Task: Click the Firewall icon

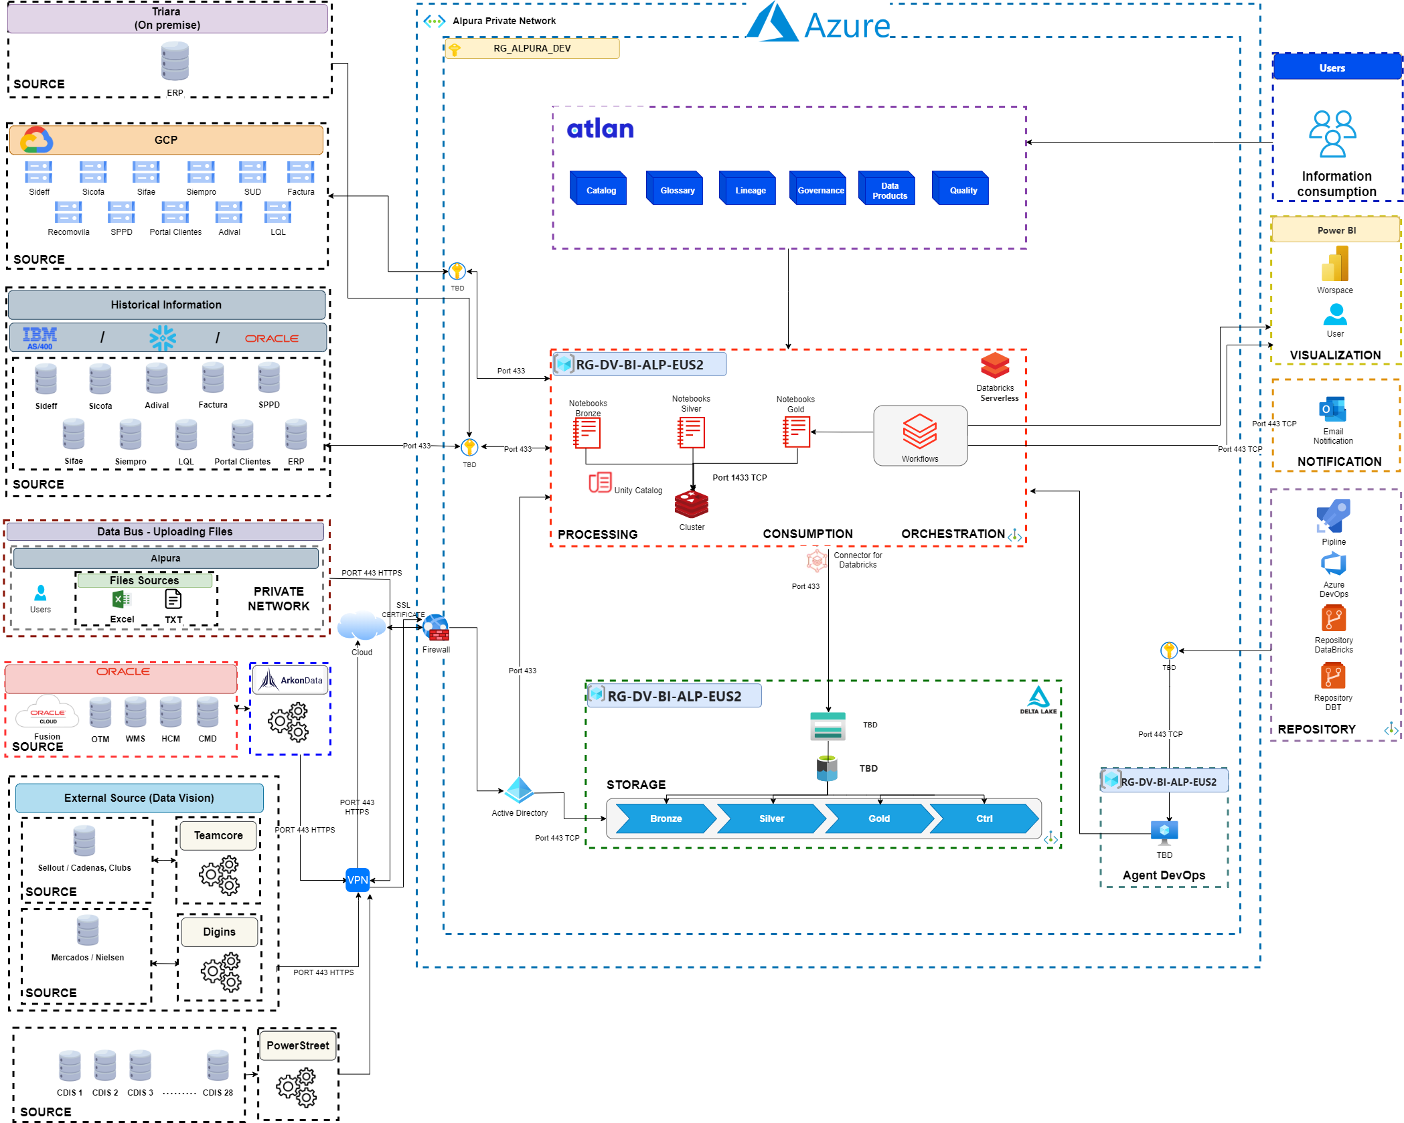Action: pos(436,628)
